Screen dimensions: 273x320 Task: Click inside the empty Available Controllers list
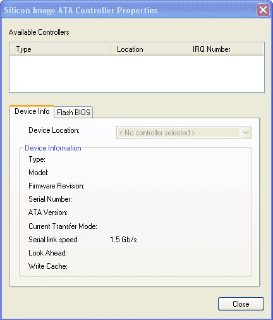pos(136,74)
